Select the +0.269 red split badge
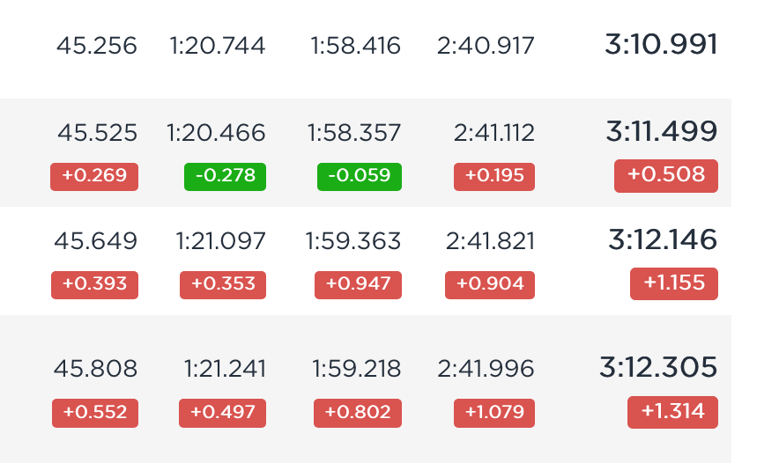Image resolution: width=779 pixels, height=463 pixels. coord(94,177)
